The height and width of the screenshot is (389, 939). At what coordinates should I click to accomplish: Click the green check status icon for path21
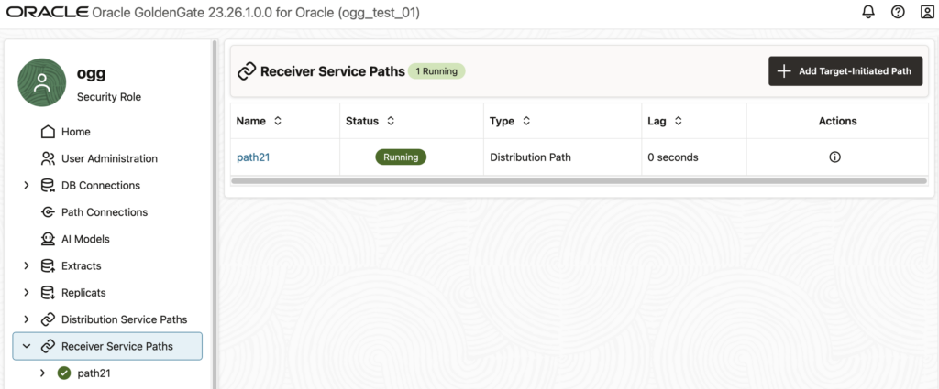(x=64, y=373)
